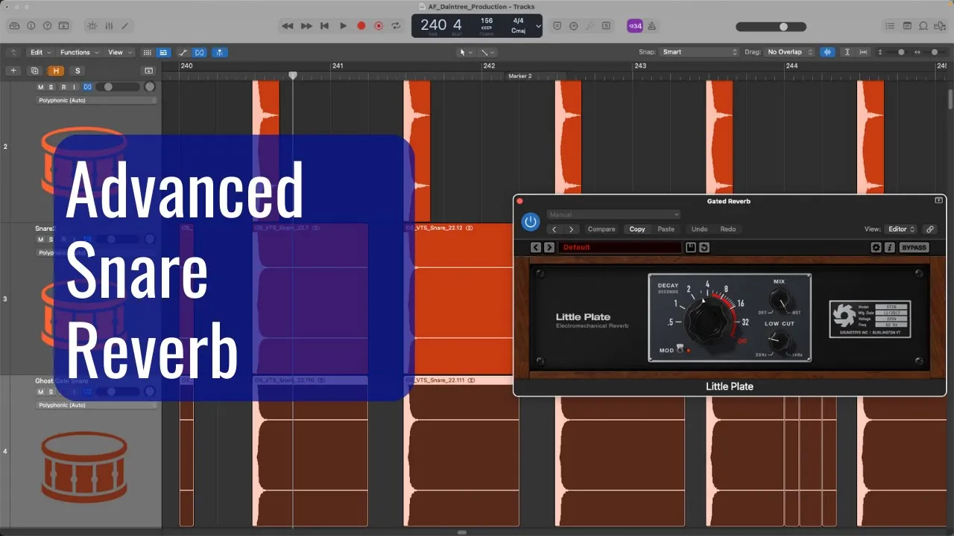Toggle Cycle mode

[397, 25]
